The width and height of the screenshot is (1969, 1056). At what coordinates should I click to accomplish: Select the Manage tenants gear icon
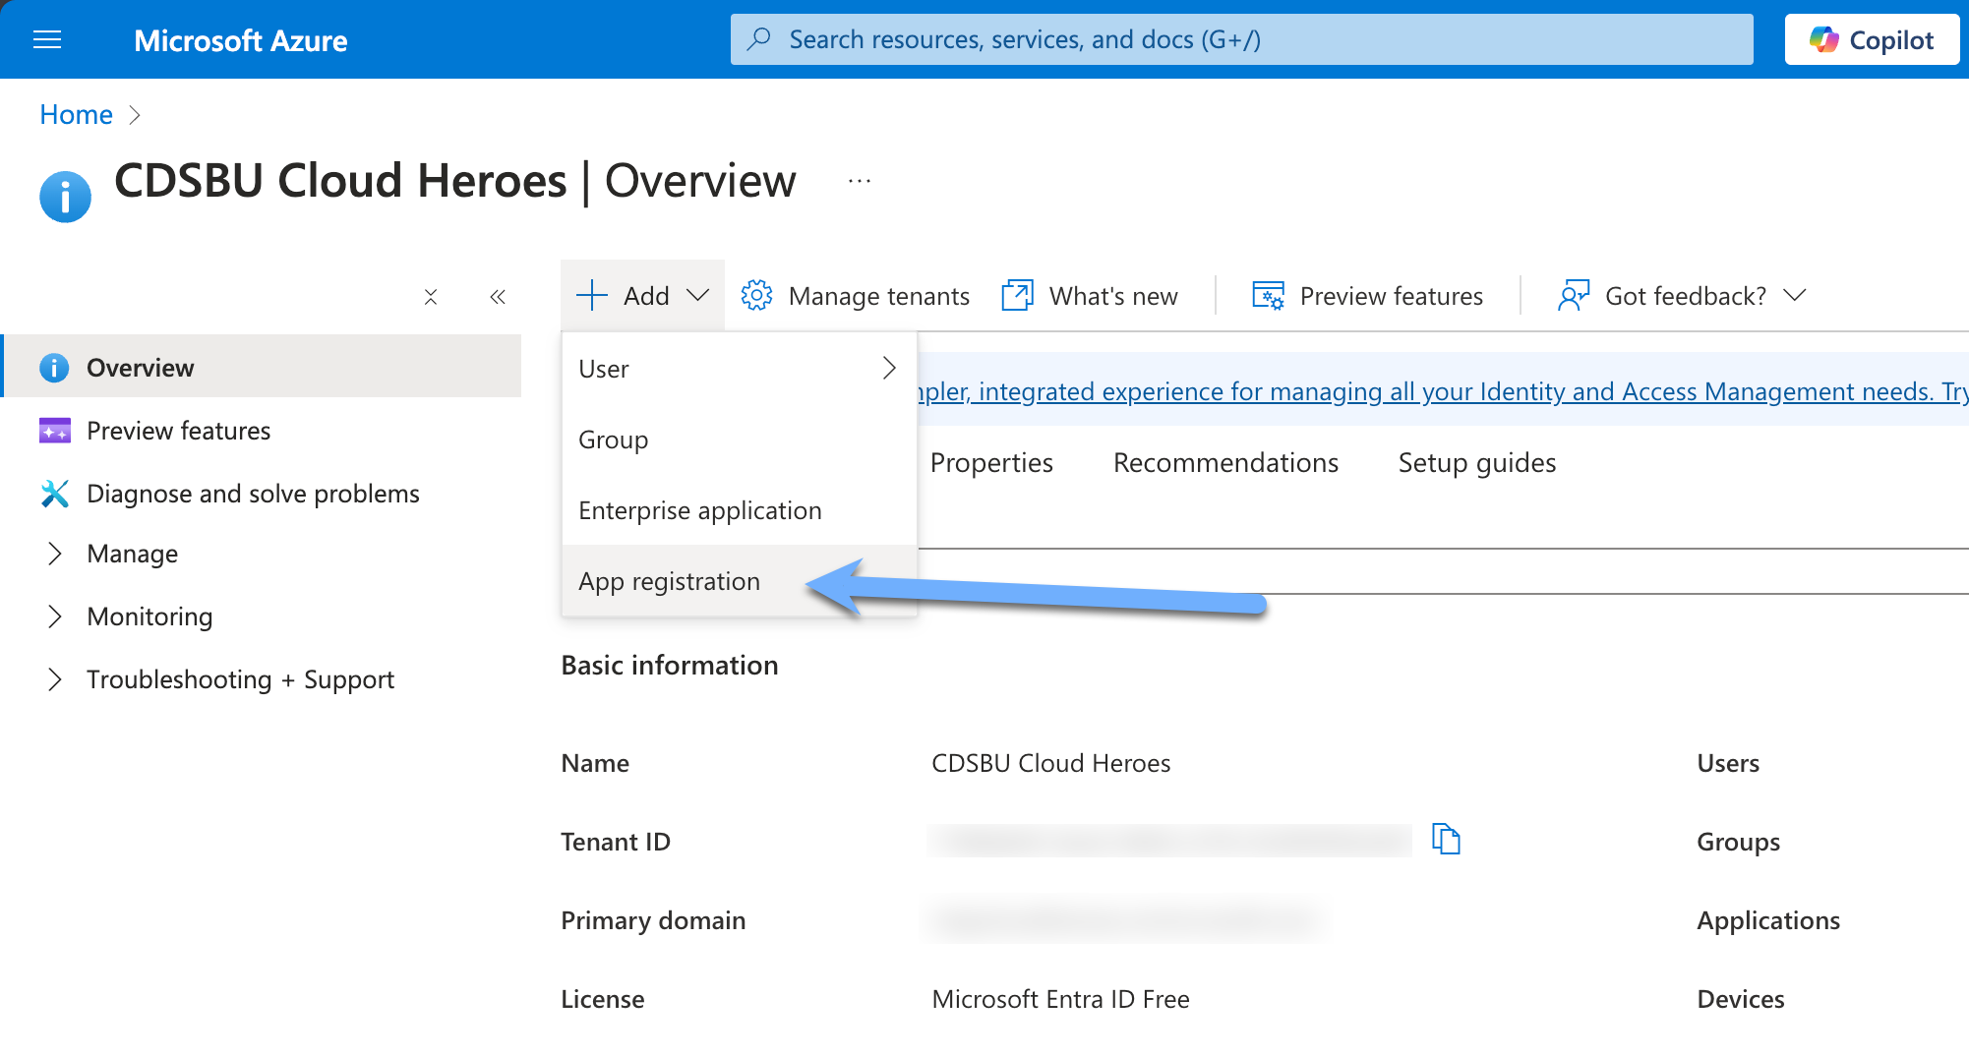point(756,295)
